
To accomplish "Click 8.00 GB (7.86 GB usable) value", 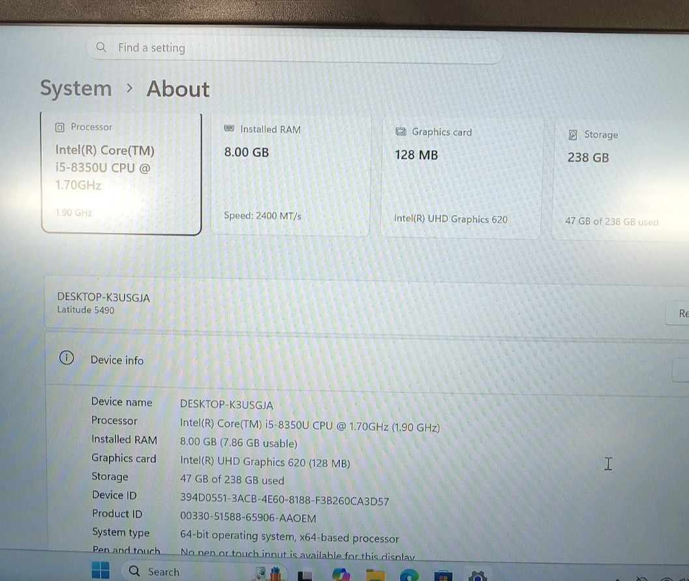I will tap(239, 442).
